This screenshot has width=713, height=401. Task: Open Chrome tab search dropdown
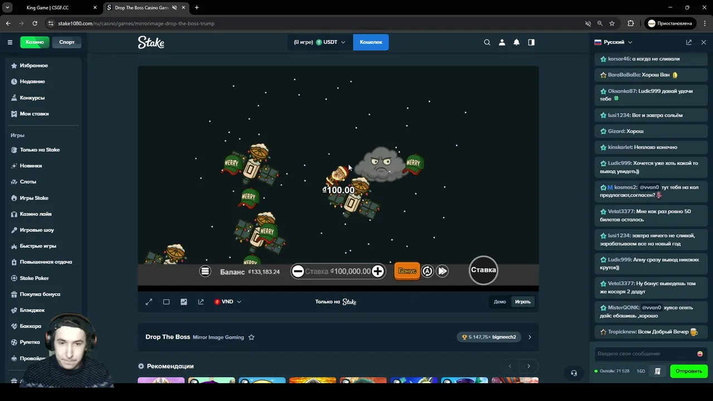coord(7,8)
